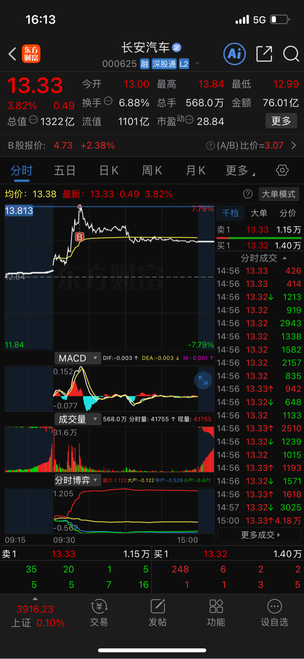
Task: Tap the 13.813 price label on chart
Action: tap(19, 211)
